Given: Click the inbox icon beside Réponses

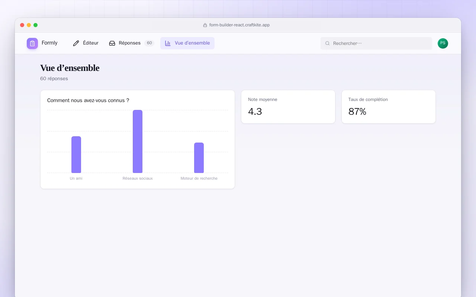Looking at the screenshot, I should pos(112,43).
